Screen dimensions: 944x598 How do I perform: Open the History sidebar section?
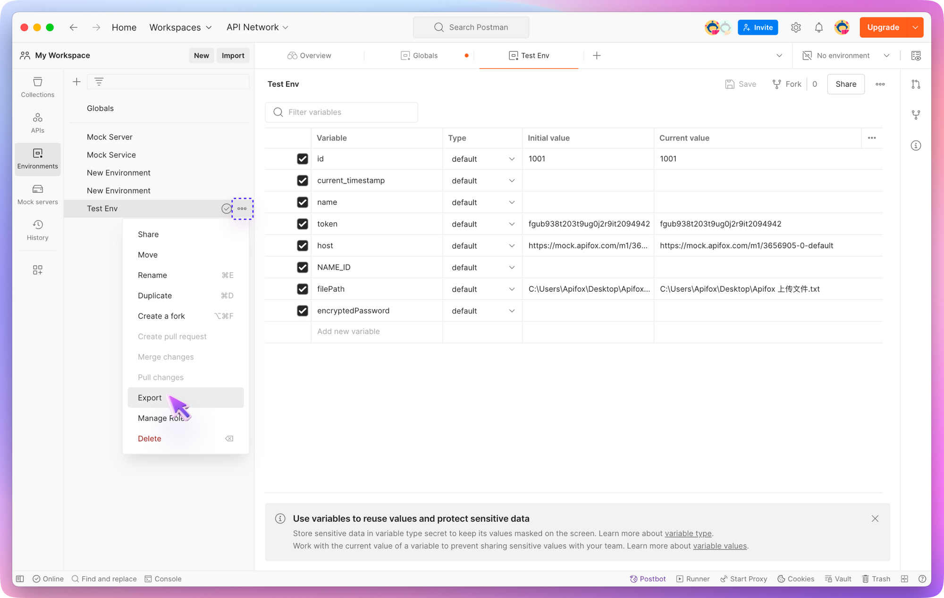(37, 230)
